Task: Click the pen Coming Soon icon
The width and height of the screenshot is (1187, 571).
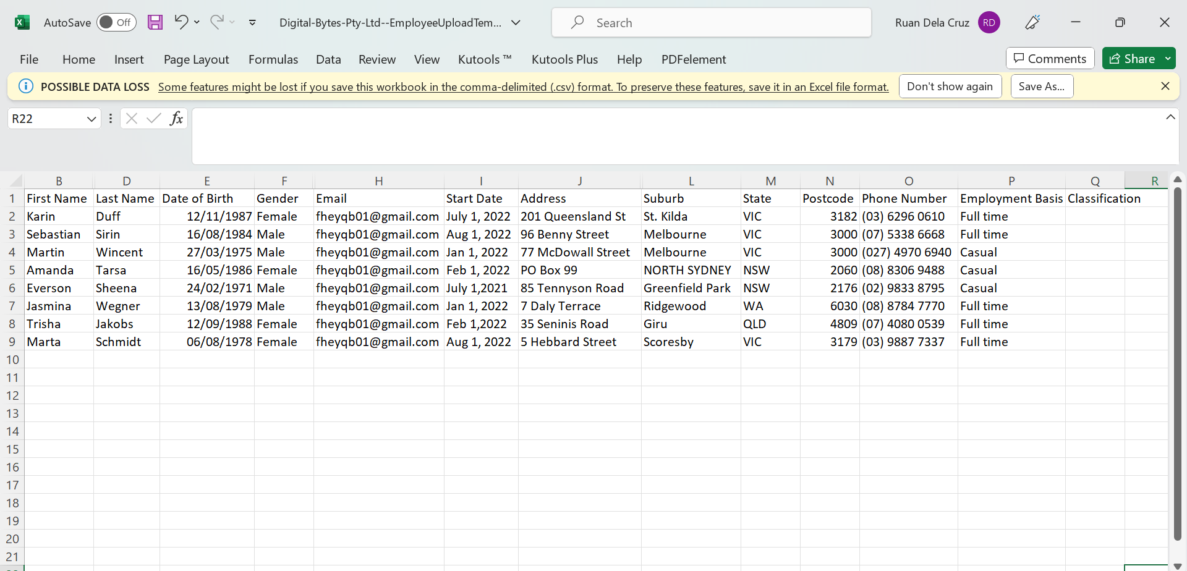Action: point(1032,23)
